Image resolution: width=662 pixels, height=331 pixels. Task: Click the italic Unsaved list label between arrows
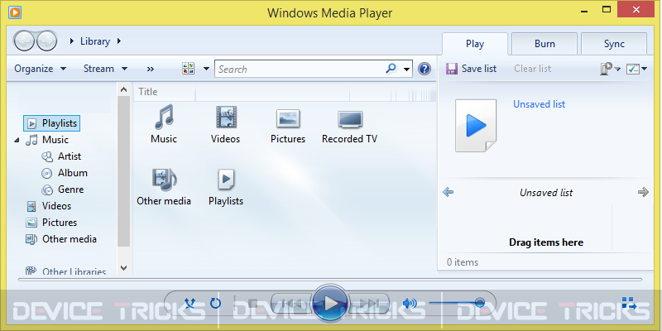[x=546, y=193]
